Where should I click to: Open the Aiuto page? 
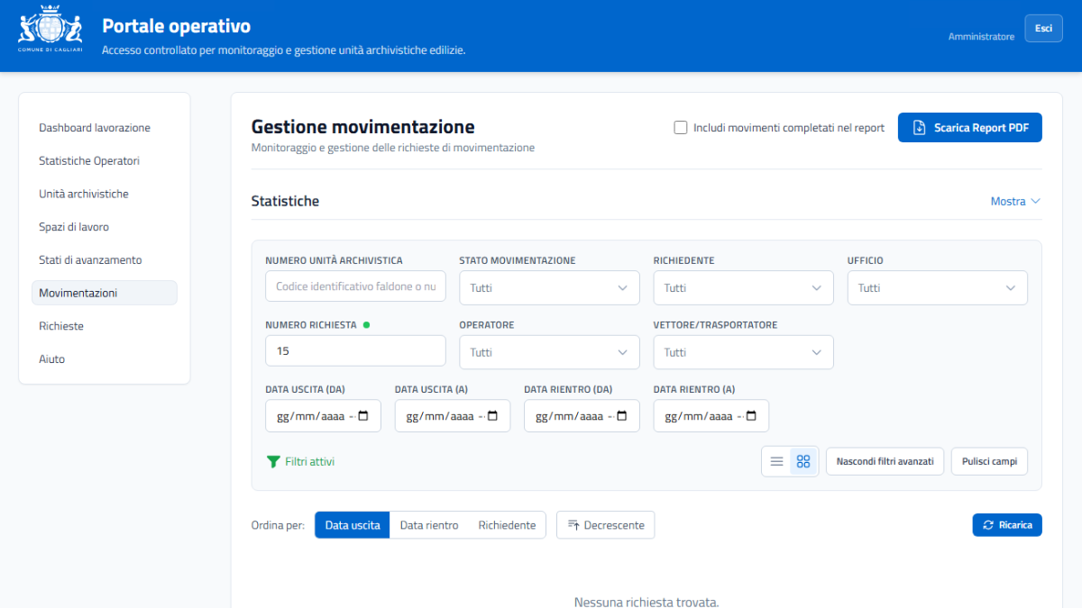click(105, 359)
